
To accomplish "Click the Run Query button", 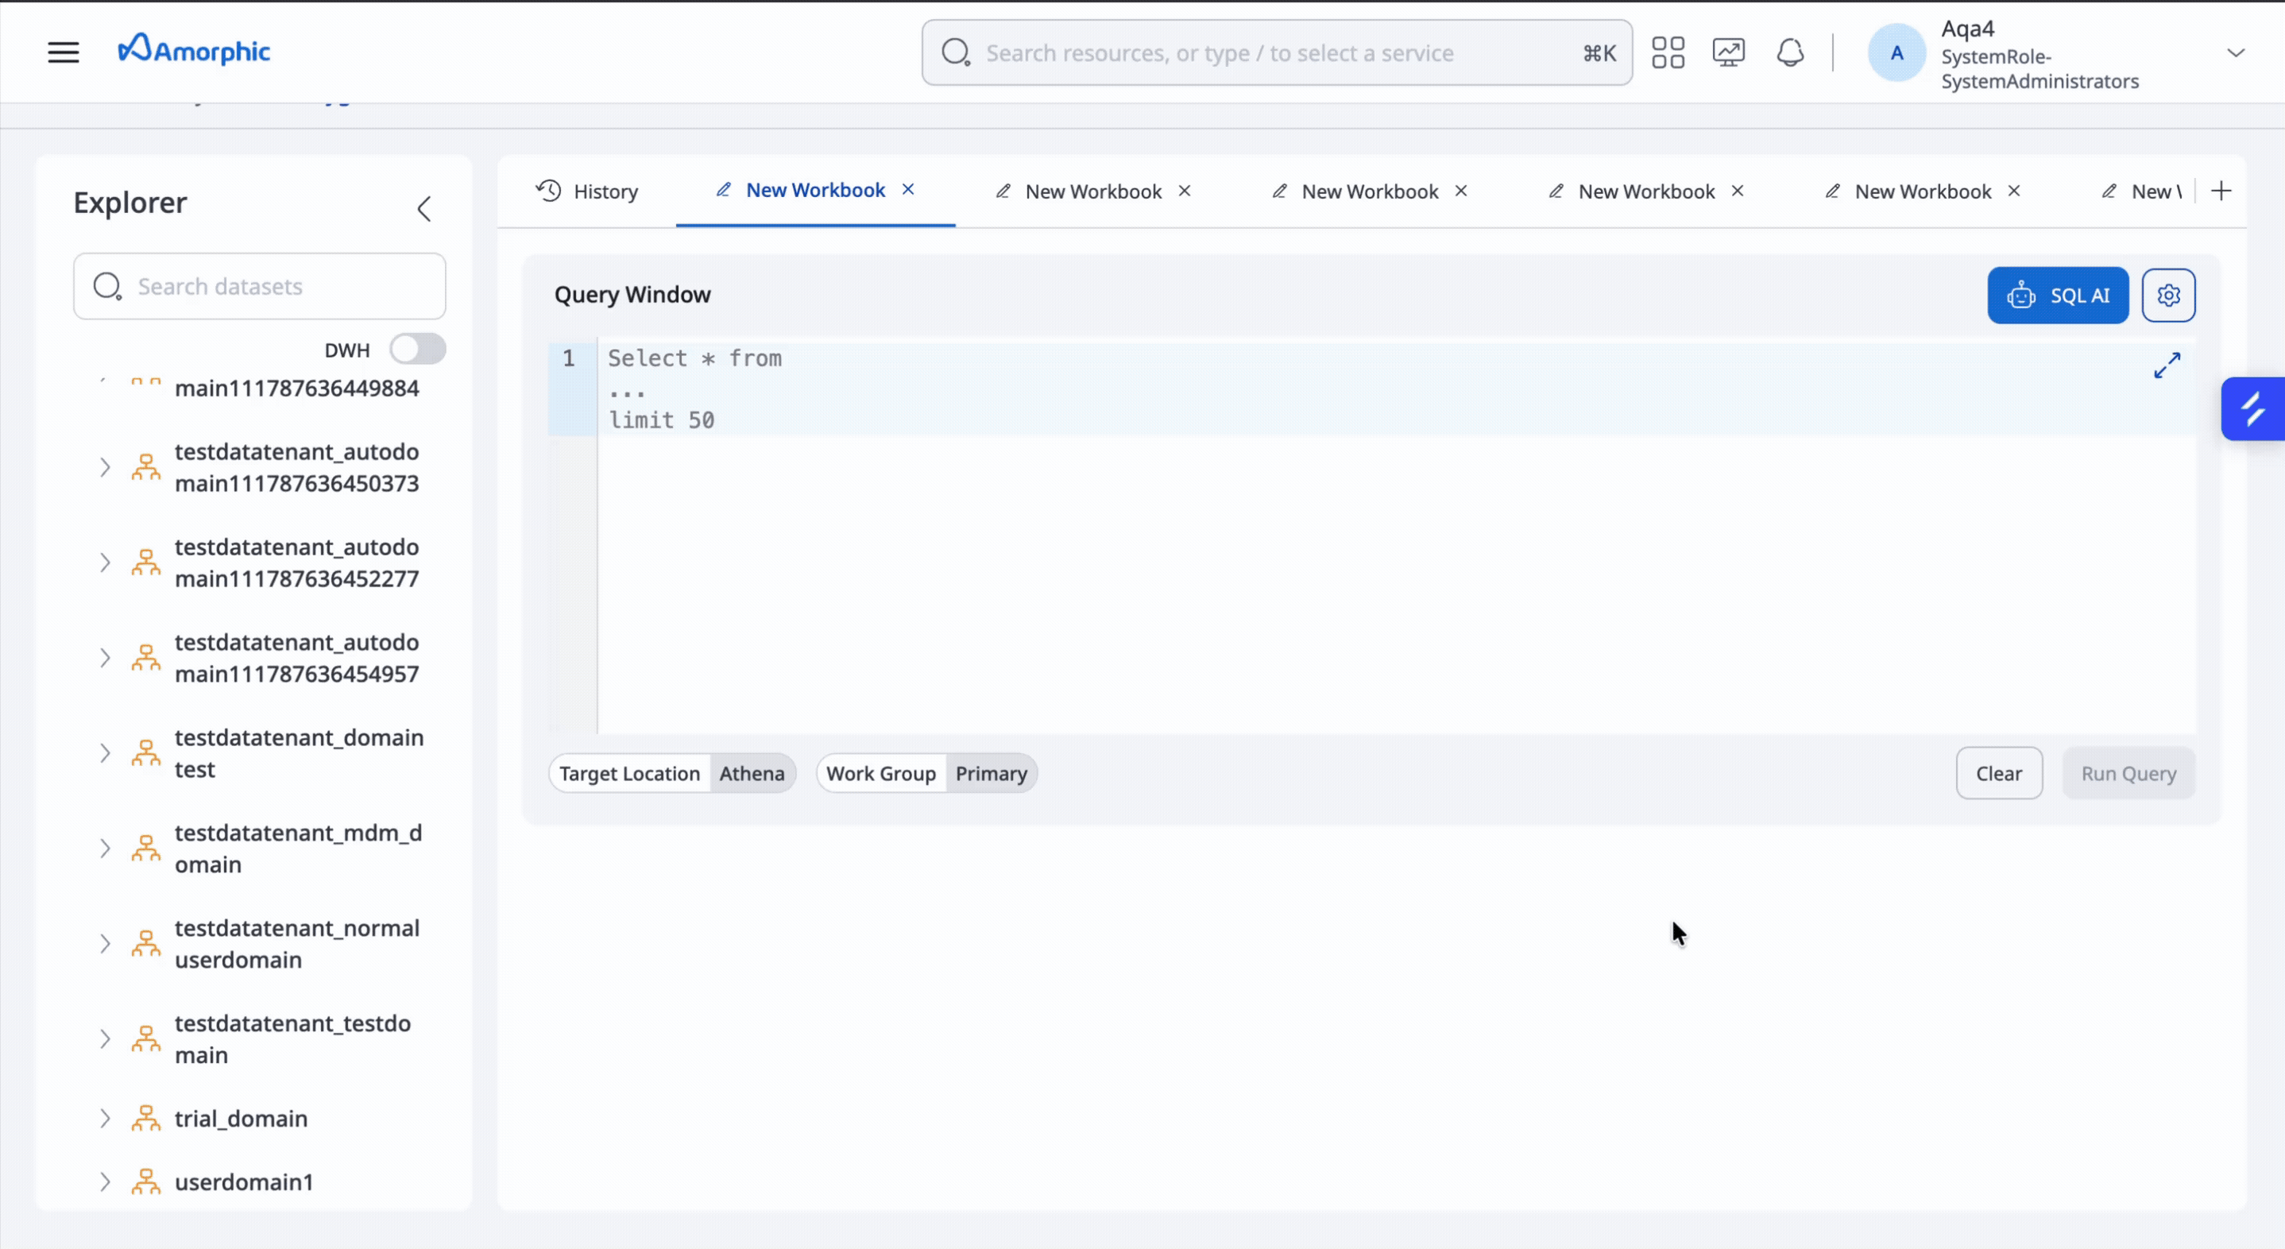I will pos(2129,774).
